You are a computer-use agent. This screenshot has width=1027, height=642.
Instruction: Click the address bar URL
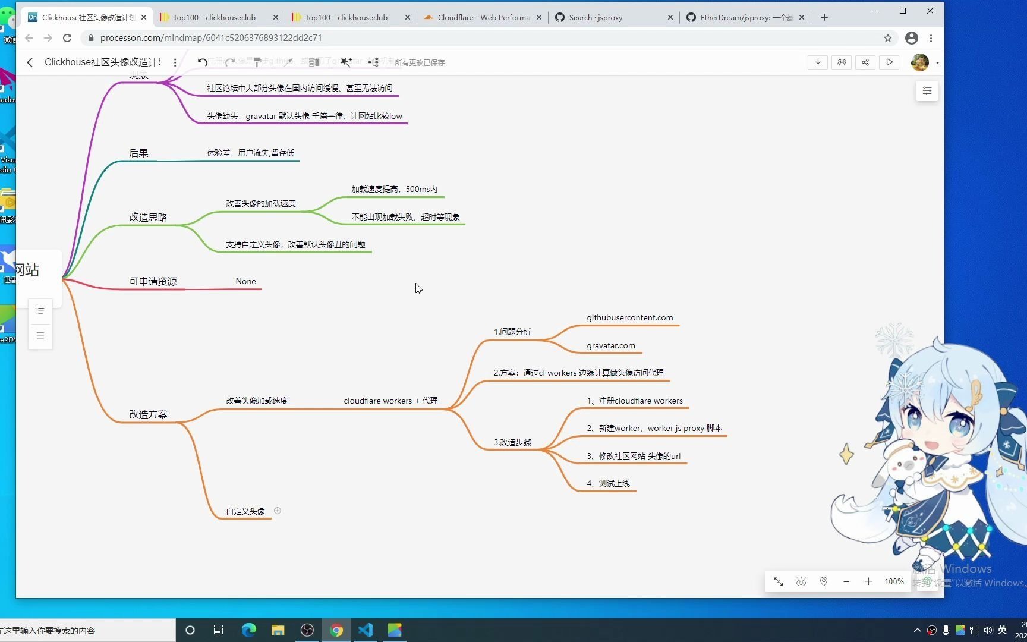(211, 38)
